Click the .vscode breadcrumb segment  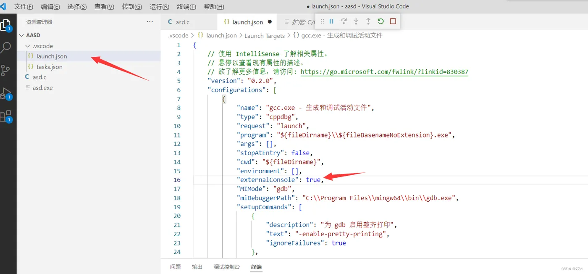coord(178,36)
